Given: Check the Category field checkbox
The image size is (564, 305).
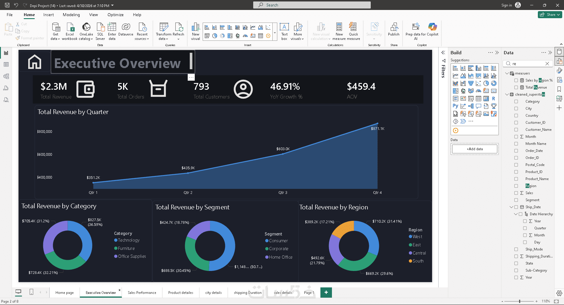Looking at the screenshot, I should (x=516, y=101).
